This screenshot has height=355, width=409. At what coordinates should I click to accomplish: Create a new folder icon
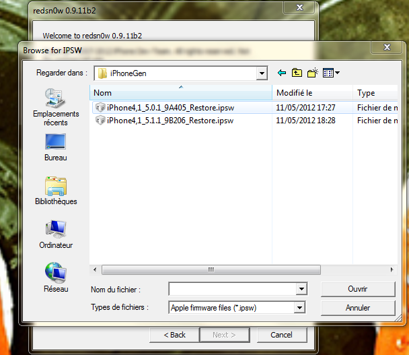pos(313,73)
